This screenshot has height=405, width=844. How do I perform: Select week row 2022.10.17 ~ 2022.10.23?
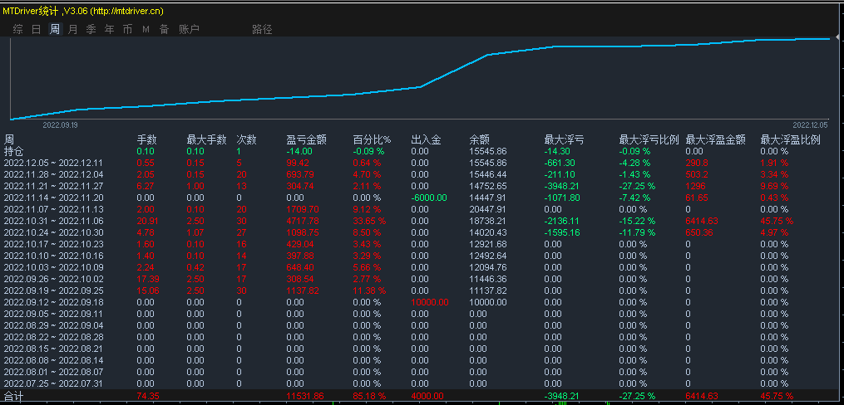click(53, 244)
